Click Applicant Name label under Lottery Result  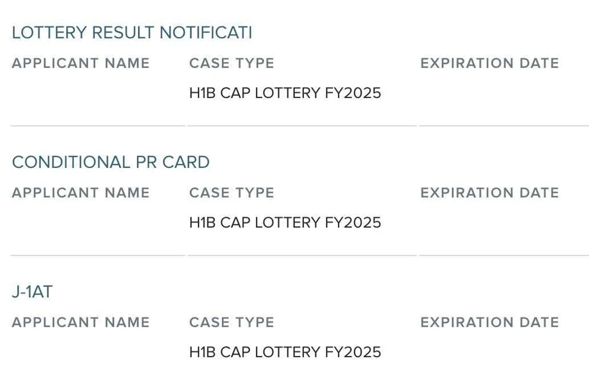coord(80,63)
